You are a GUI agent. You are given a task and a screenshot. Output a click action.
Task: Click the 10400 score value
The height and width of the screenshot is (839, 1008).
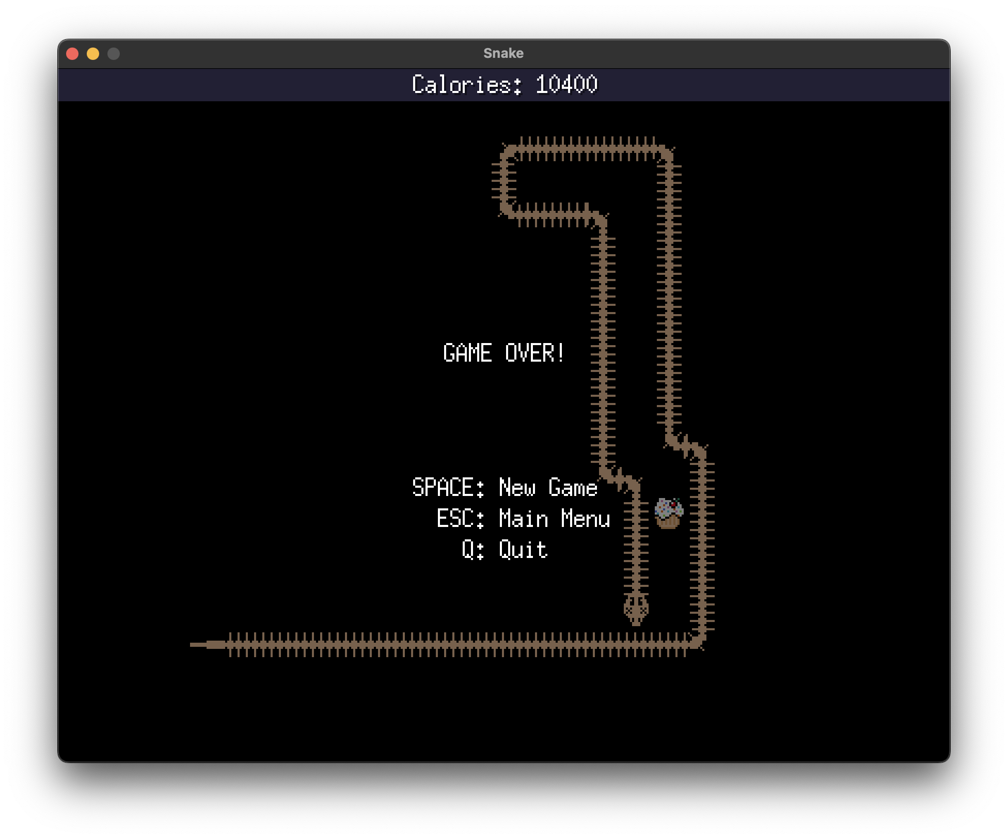(x=566, y=85)
